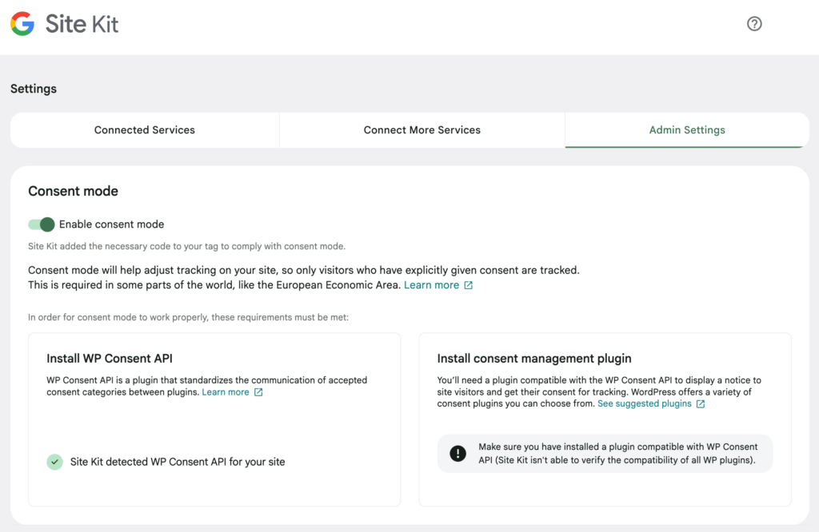Open Learn more link for WP Consent API
This screenshot has width=819, height=532.
coord(226,392)
